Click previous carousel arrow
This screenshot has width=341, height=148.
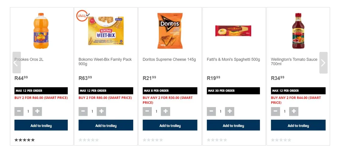tap(16, 63)
